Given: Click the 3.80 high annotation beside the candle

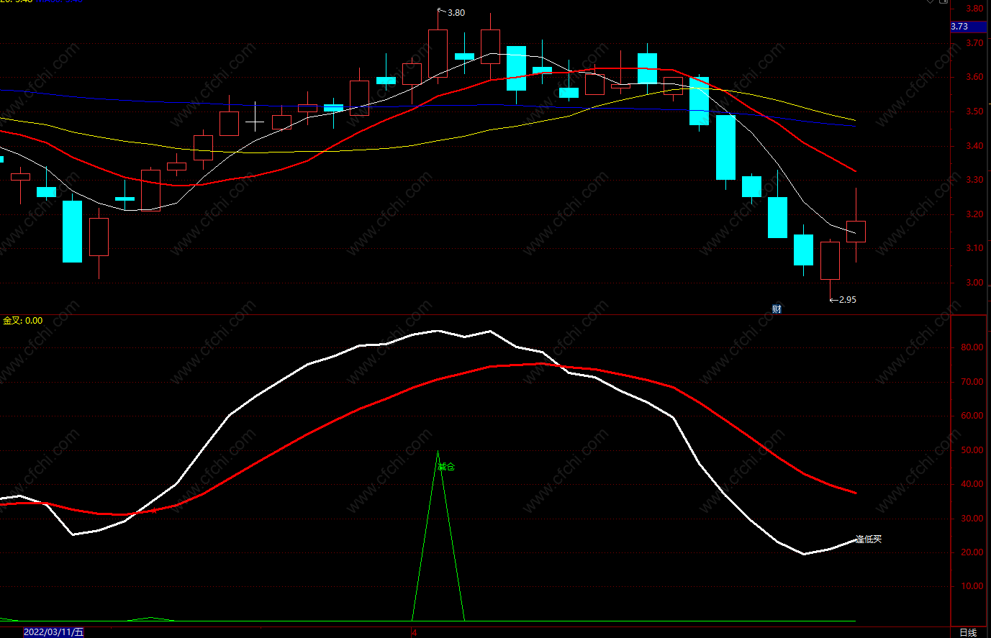Looking at the screenshot, I should pyautogui.click(x=456, y=13).
